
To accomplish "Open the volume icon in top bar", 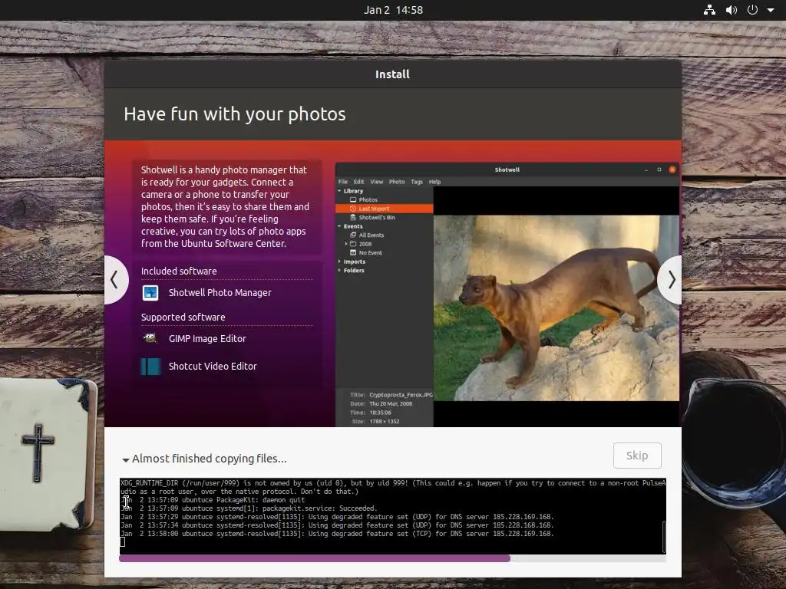I will 732,9.
